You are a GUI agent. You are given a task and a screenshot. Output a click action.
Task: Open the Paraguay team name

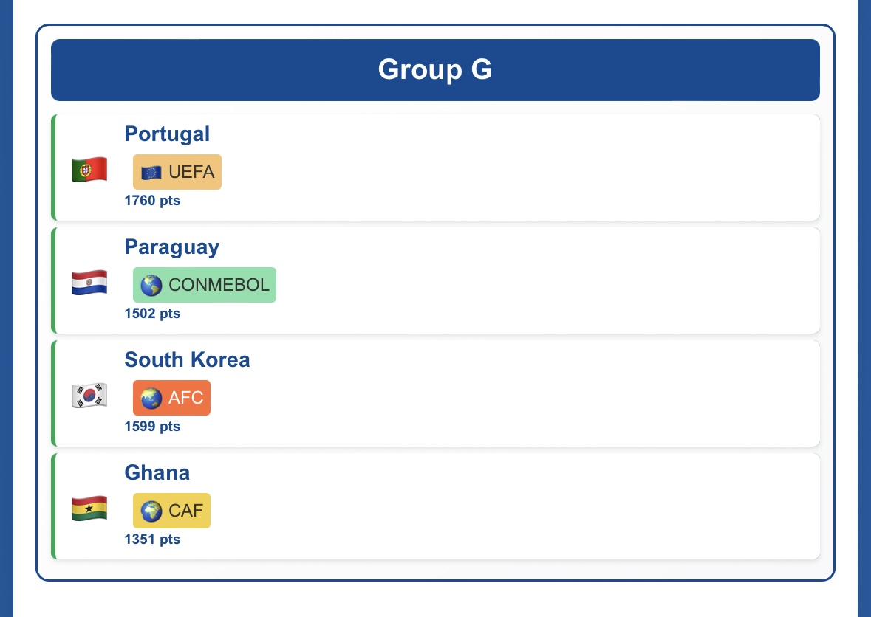point(171,247)
